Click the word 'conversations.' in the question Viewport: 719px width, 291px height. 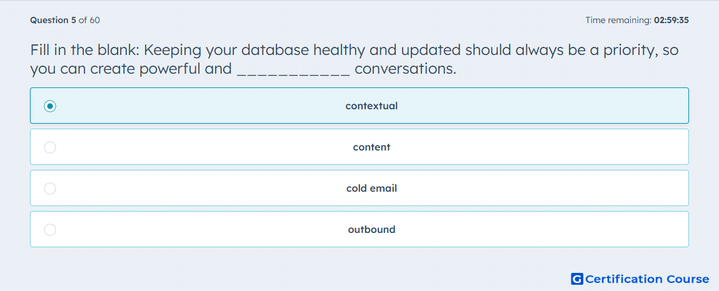[x=406, y=69]
